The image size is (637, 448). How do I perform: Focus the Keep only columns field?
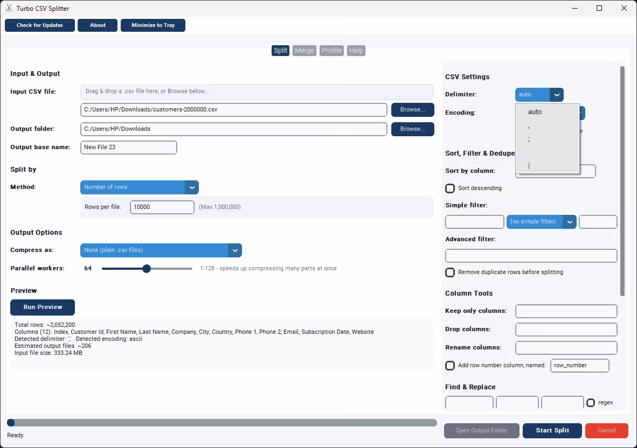[x=566, y=311]
